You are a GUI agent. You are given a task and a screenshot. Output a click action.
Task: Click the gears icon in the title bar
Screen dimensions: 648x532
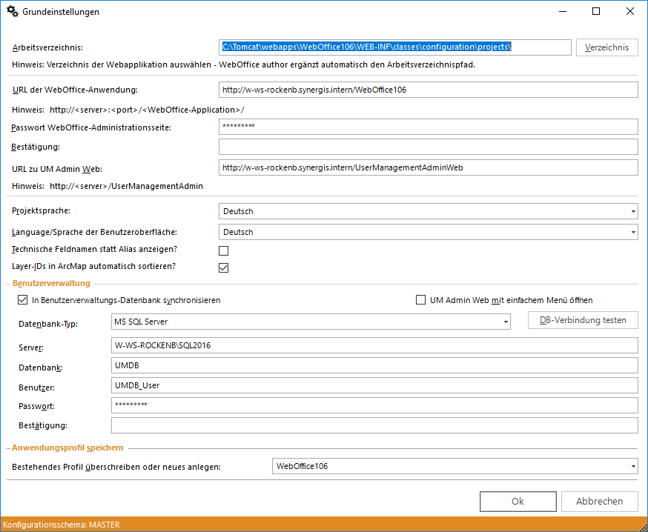(10, 11)
